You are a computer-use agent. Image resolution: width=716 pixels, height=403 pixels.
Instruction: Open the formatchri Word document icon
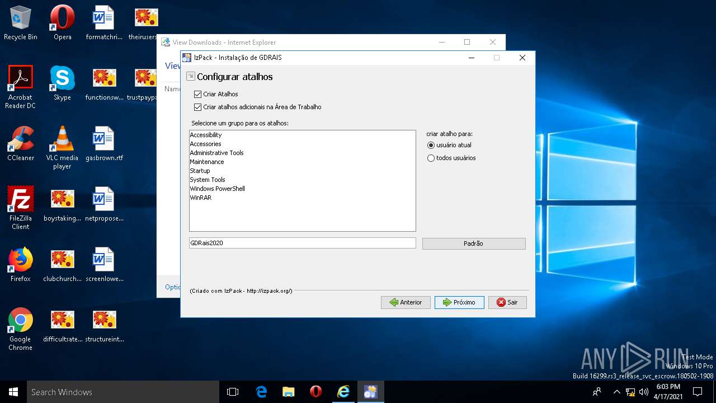[104, 23]
